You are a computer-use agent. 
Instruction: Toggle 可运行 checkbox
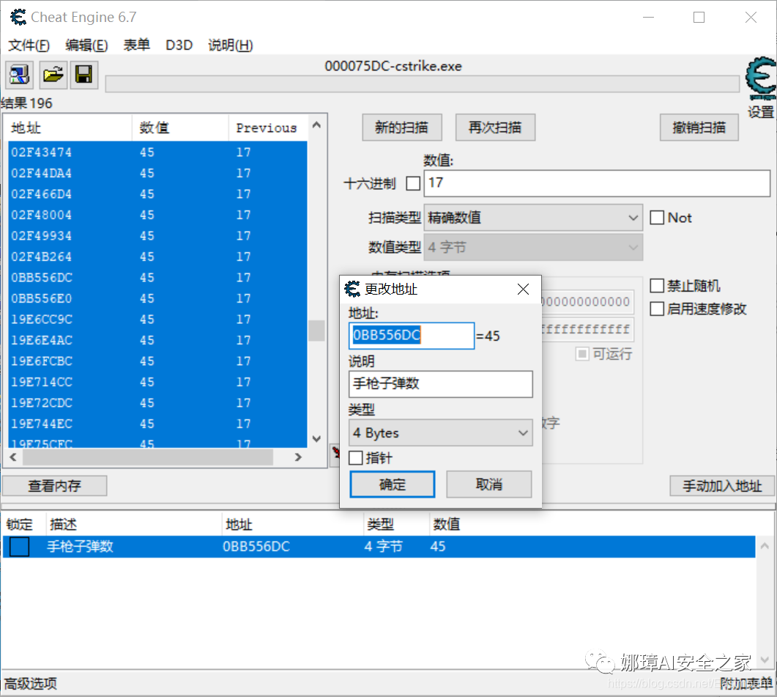582,354
